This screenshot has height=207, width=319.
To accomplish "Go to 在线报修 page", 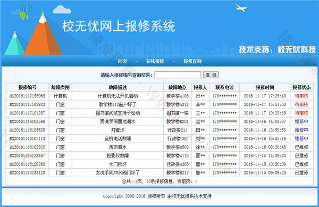I will 155,61.
